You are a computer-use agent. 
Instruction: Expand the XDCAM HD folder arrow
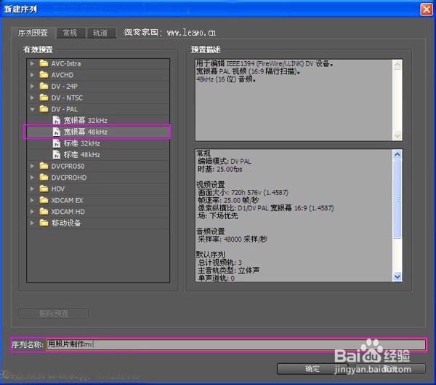(32, 212)
